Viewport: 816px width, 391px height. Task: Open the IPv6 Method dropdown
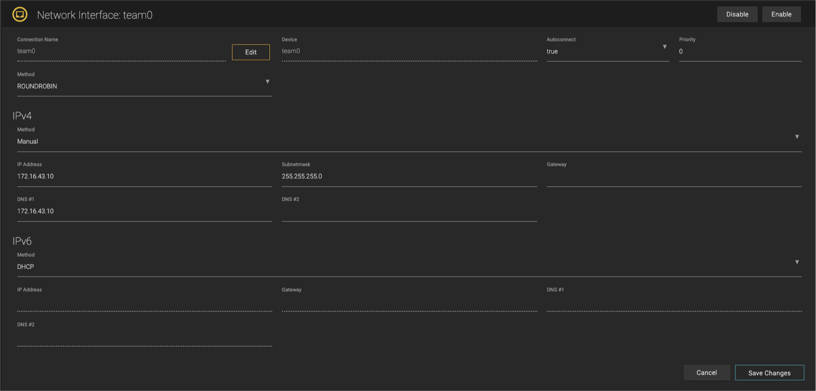coord(409,267)
